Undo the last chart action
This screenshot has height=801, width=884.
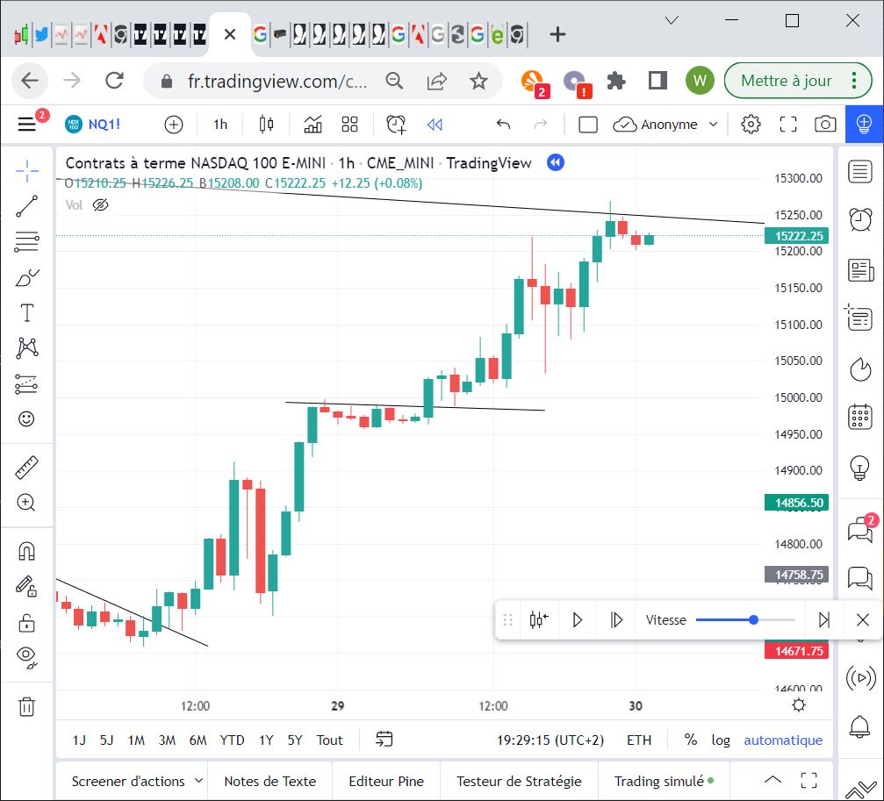click(504, 125)
